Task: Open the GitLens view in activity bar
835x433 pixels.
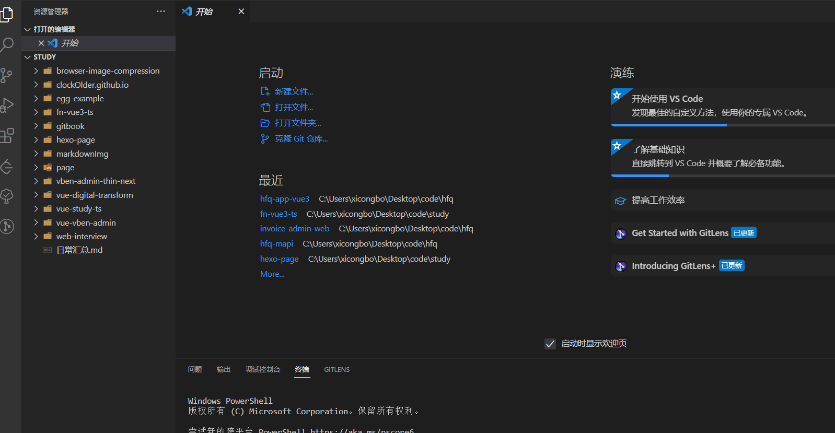Action: (x=6, y=226)
